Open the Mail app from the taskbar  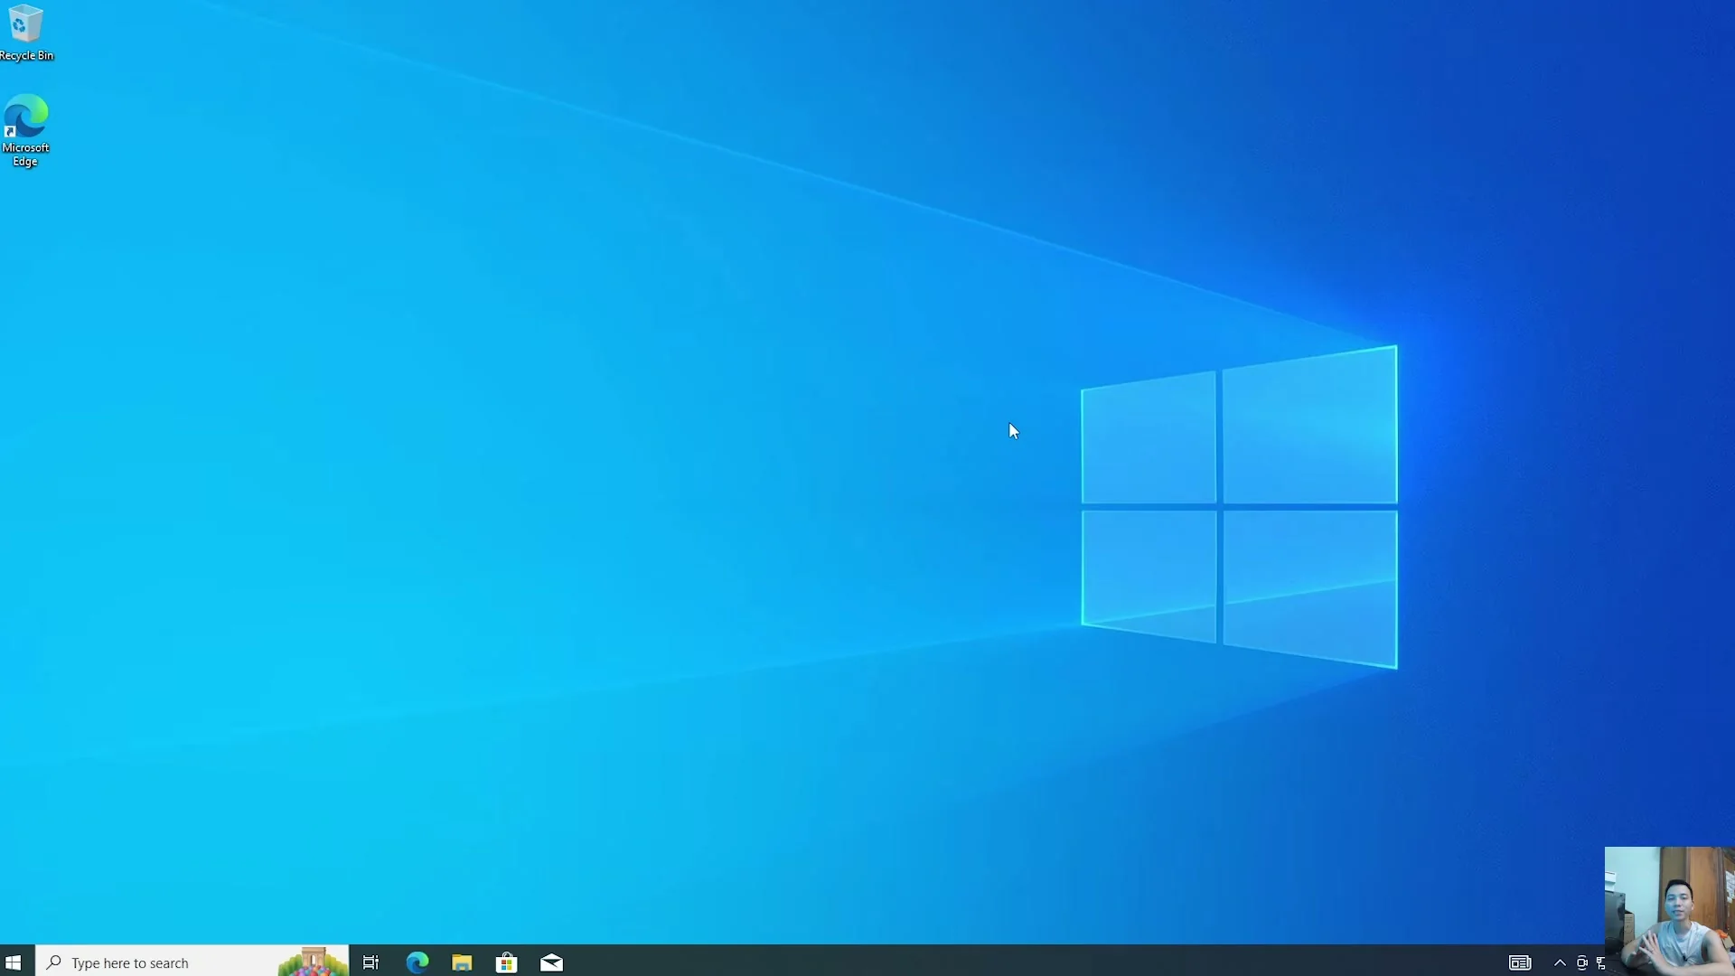tap(551, 962)
